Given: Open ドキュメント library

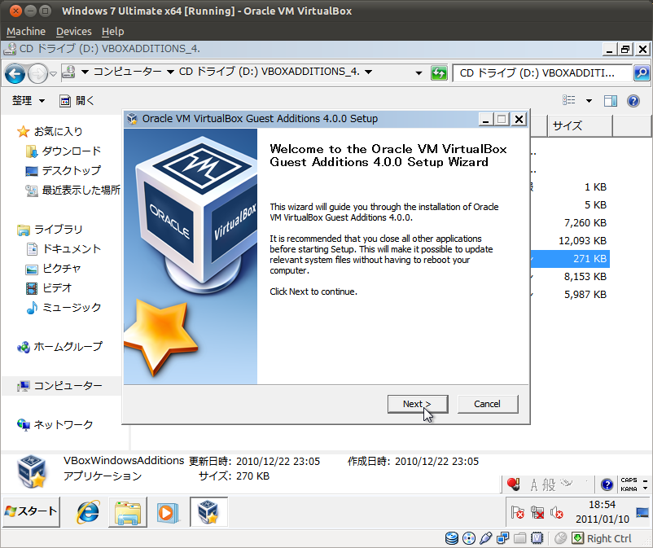Looking at the screenshot, I should click(x=64, y=249).
